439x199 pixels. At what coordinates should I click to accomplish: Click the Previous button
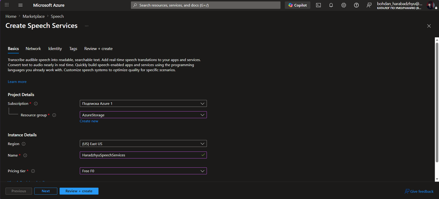[19, 191]
